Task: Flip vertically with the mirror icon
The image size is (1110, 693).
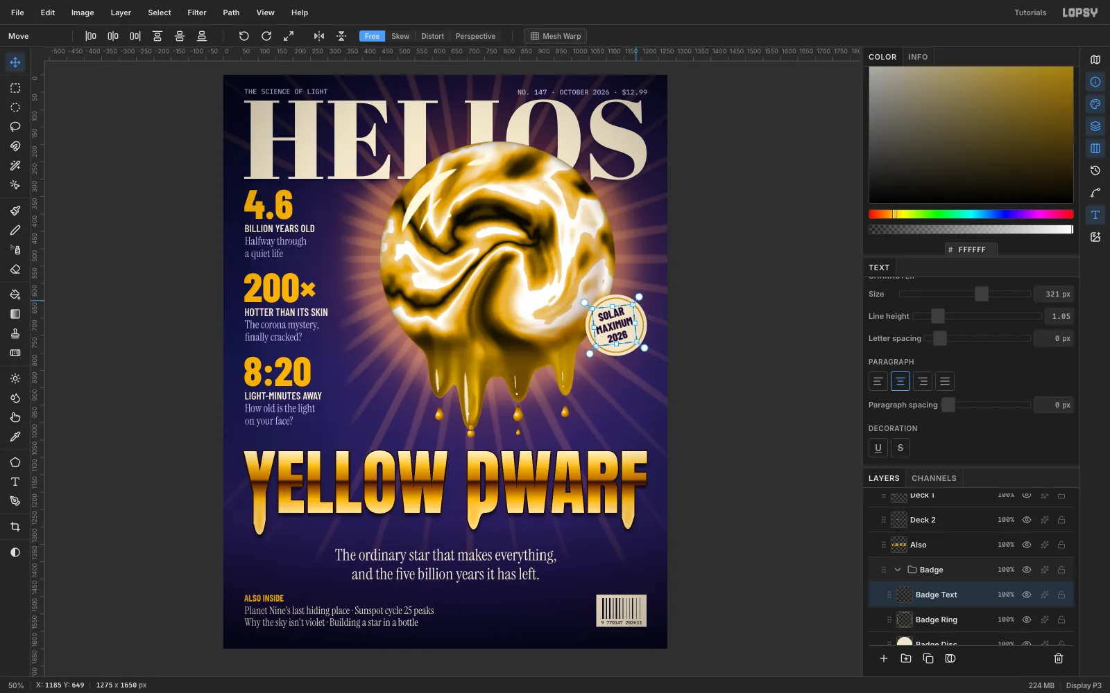Action: [x=341, y=36]
